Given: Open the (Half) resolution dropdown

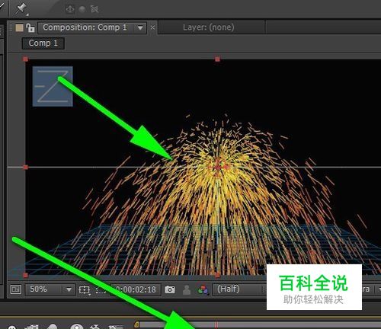Looking at the screenshot, I should 239,289.
